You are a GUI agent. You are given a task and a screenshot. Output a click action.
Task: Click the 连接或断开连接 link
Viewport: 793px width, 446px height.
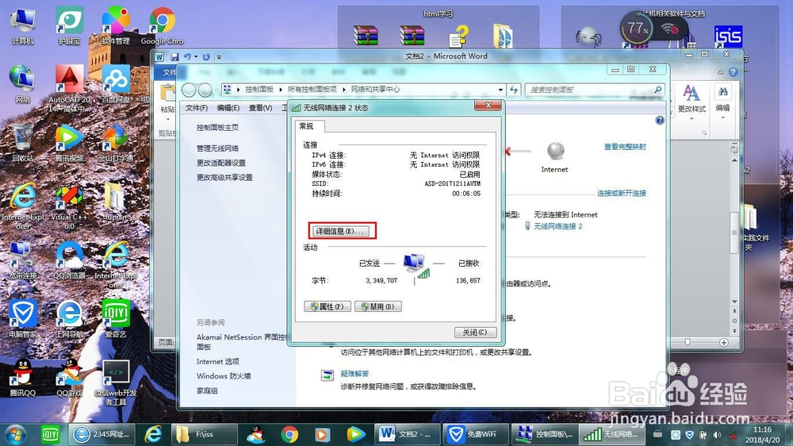[x=622, y=194]
